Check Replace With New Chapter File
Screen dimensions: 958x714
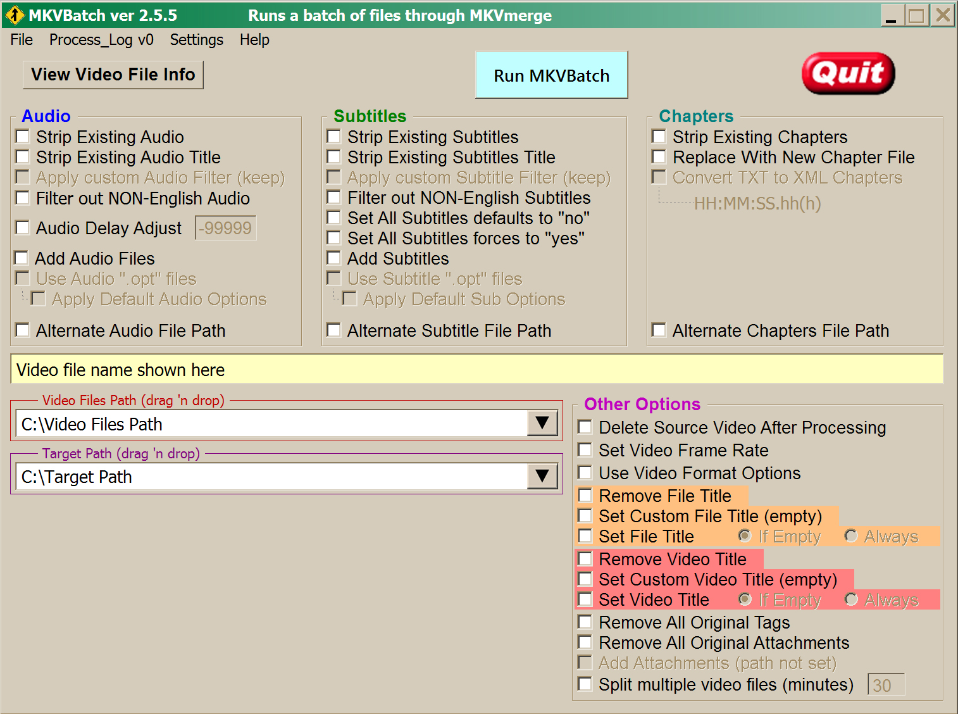tap(659, 157)
